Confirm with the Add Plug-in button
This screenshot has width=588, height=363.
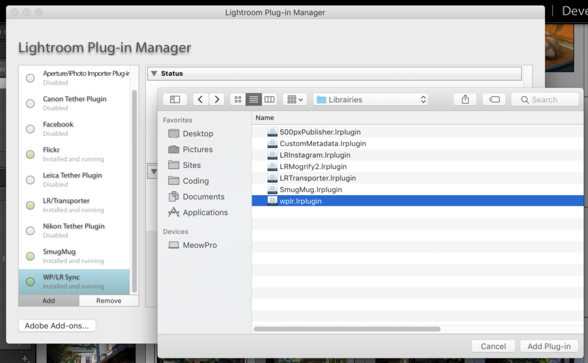coord(549,346)
